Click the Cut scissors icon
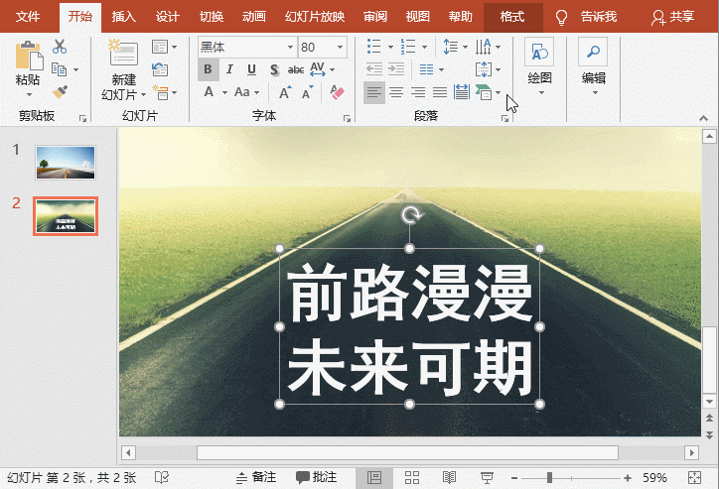 [60, 47]
